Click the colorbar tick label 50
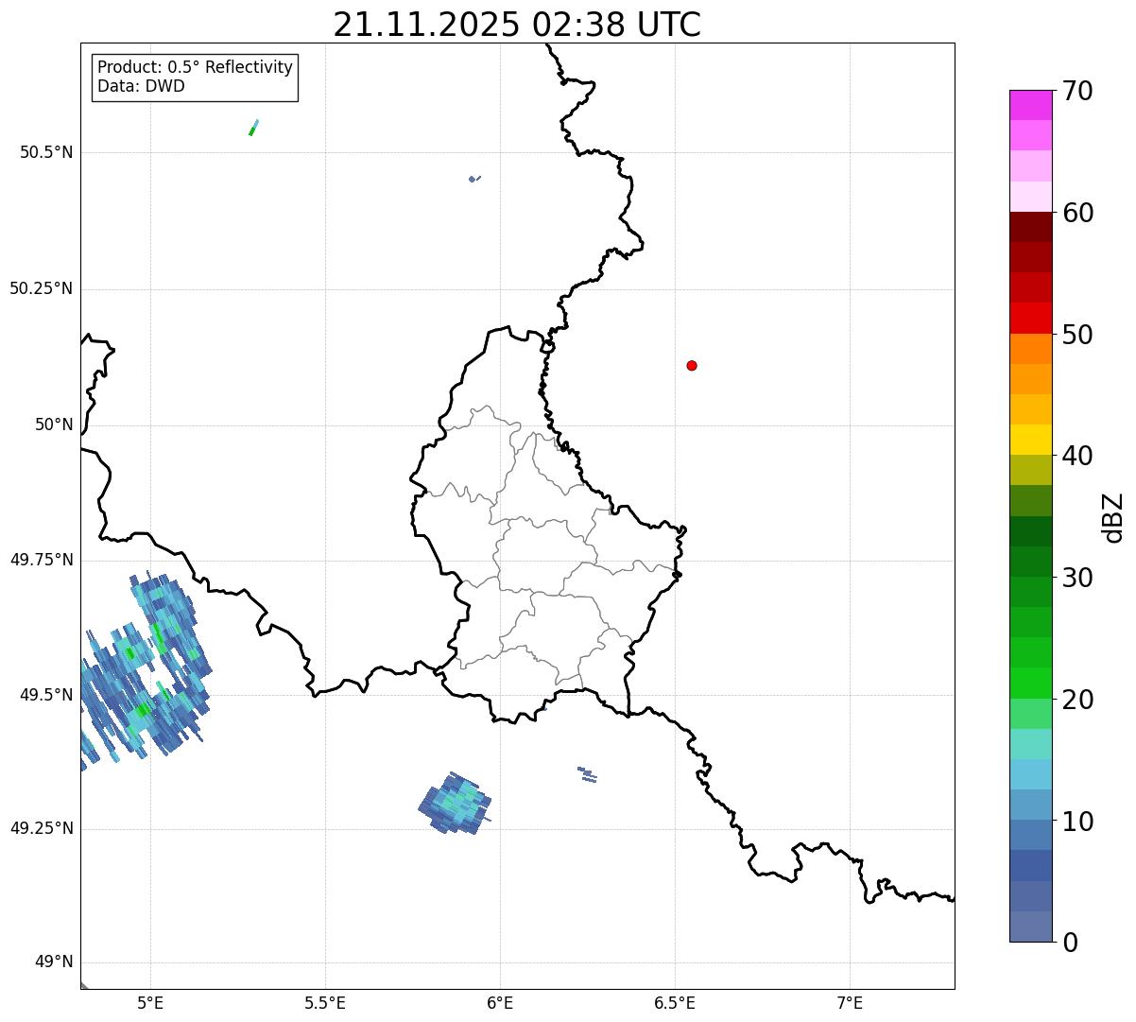The width and height of the screenshot is (1136, 1022). click(1078, 336)
